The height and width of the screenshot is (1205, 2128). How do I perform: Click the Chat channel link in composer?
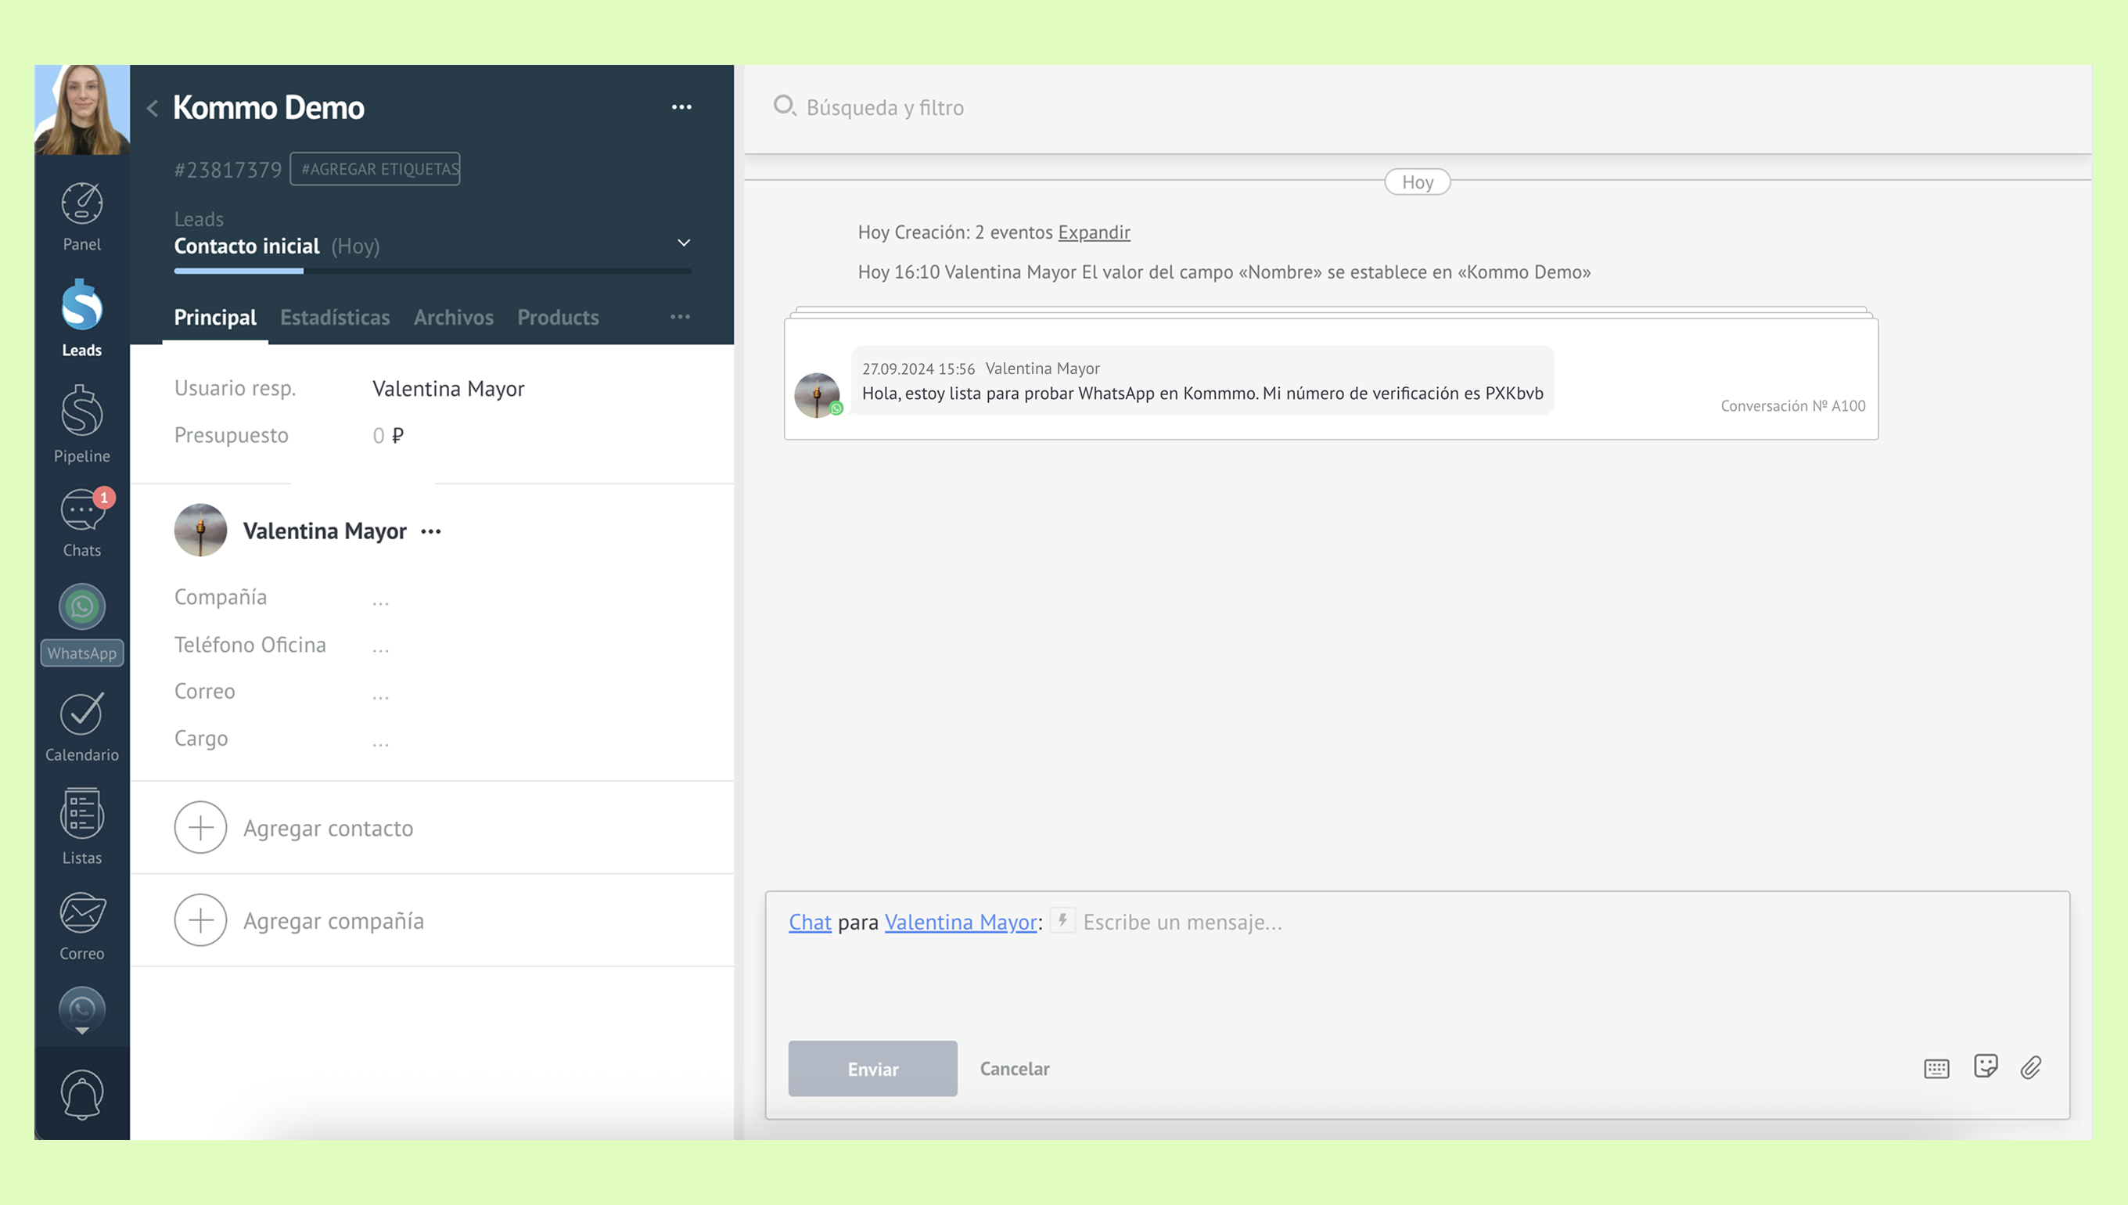809,922
